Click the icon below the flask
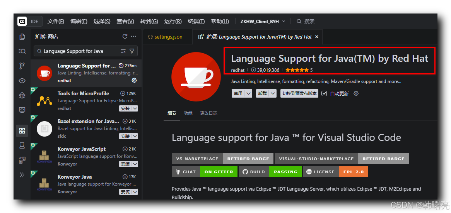This screenshot has height=213, width=451. [x=22, y=160]
